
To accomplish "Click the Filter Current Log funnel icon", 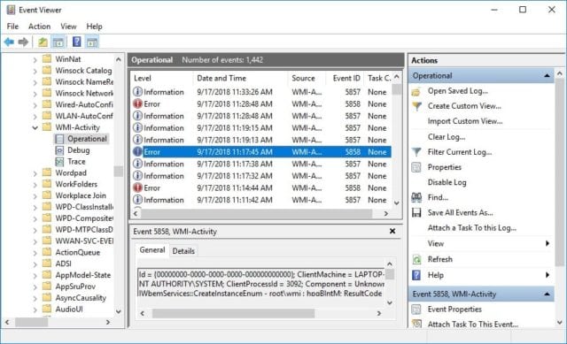I will coord(416,152).
